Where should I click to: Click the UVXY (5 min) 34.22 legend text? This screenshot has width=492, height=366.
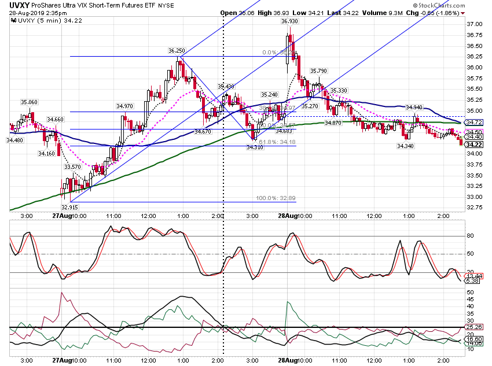(50, 21)
